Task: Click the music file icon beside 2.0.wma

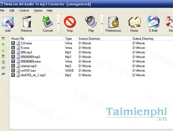Action: 18,43
